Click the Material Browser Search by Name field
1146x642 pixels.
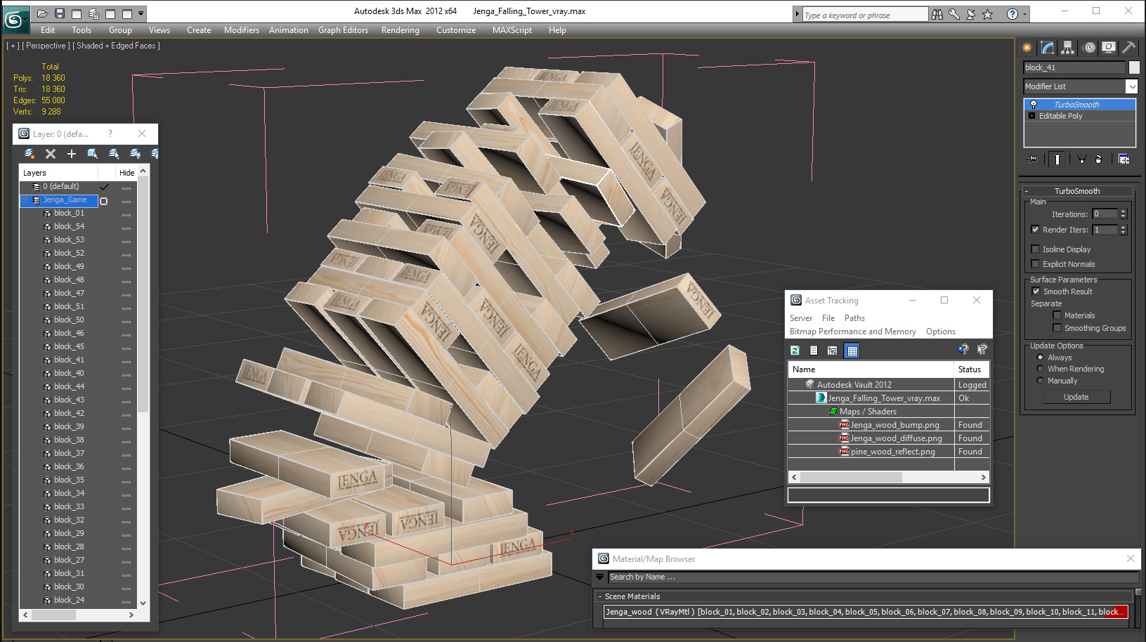[873, 577]
